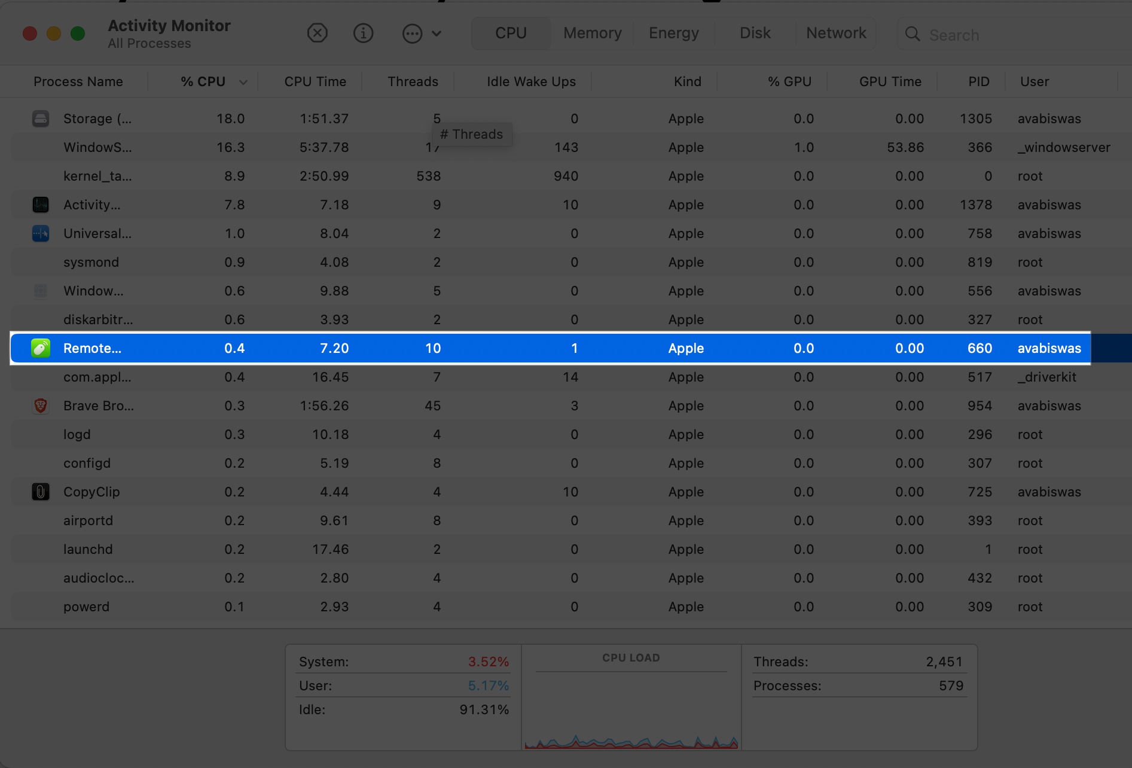
Task: Click the CopyClip paperclip app icon
Action: [40, 492]
